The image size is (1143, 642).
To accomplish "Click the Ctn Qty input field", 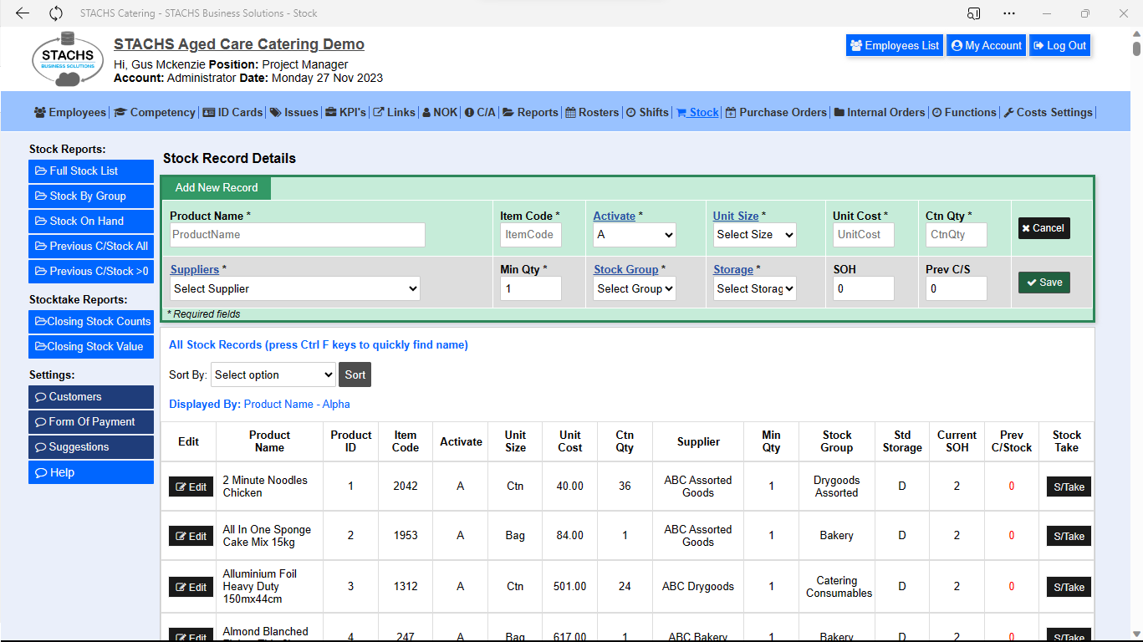I will click(957, 235).
